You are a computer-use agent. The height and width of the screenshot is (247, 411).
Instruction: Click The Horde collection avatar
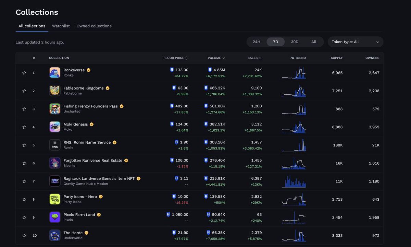[x=55, y=235]
